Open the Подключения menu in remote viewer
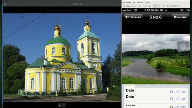 [x=127, y=2]
